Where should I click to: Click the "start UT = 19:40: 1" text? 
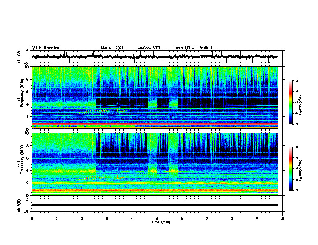click(194, 48)
